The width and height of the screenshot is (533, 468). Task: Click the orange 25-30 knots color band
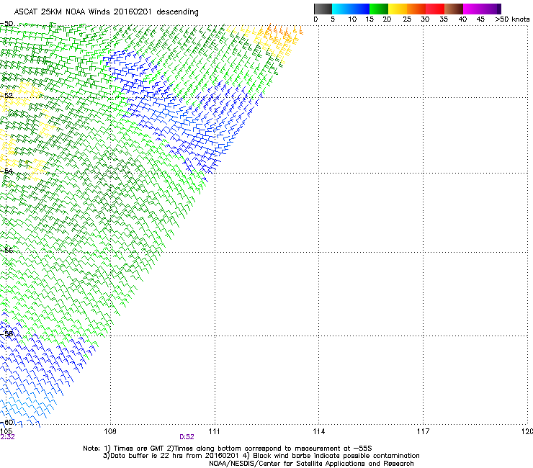[x=416, y=9]
